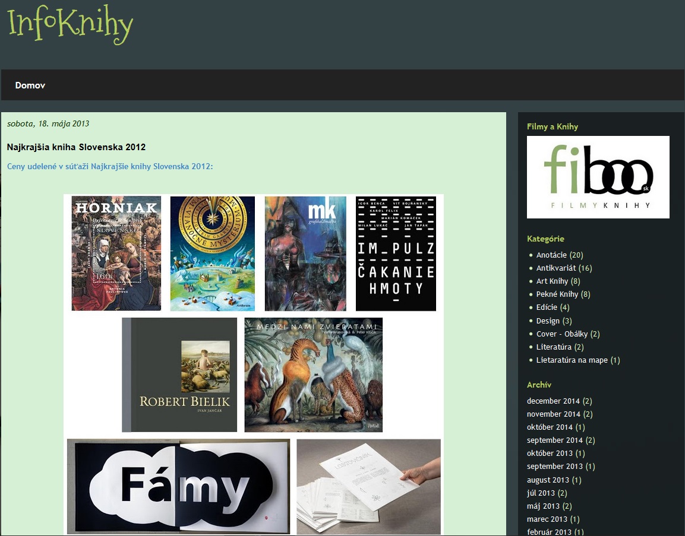The image size is (685, 536).
Task: Click the Filmy a Knihy sidebar heading
Action: pyautogui.click(x=552, y=126)
